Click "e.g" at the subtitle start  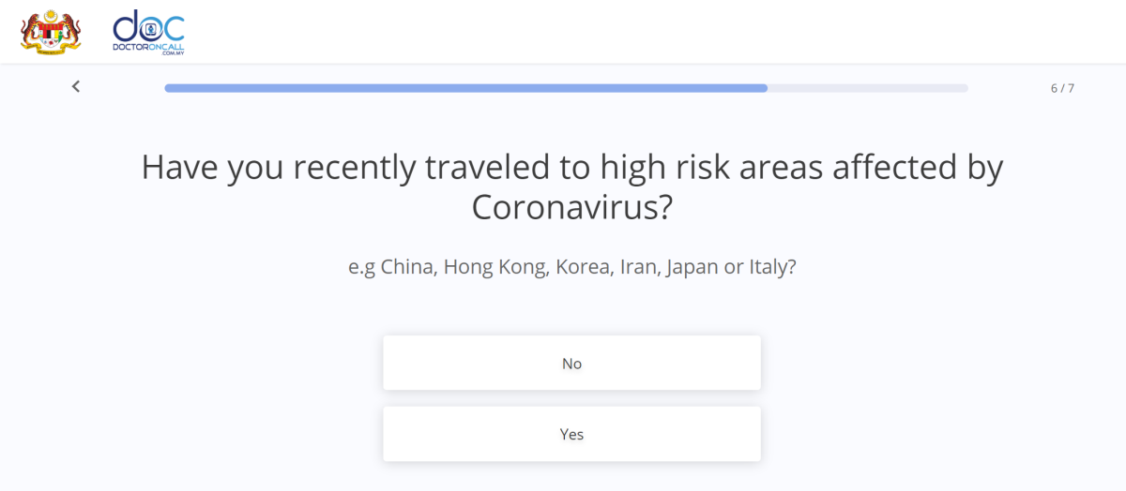click(361, 267)
